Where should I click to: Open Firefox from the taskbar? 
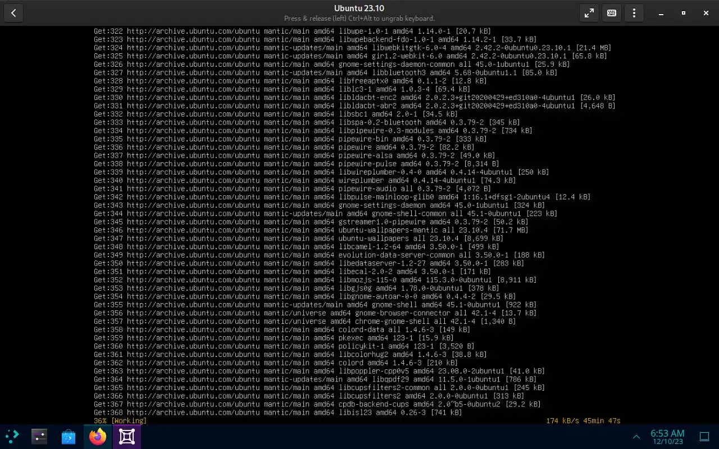(98, 437)
